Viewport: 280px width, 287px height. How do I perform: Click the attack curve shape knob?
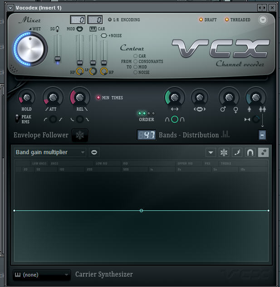pyautogui.click(x=53, y=119)
